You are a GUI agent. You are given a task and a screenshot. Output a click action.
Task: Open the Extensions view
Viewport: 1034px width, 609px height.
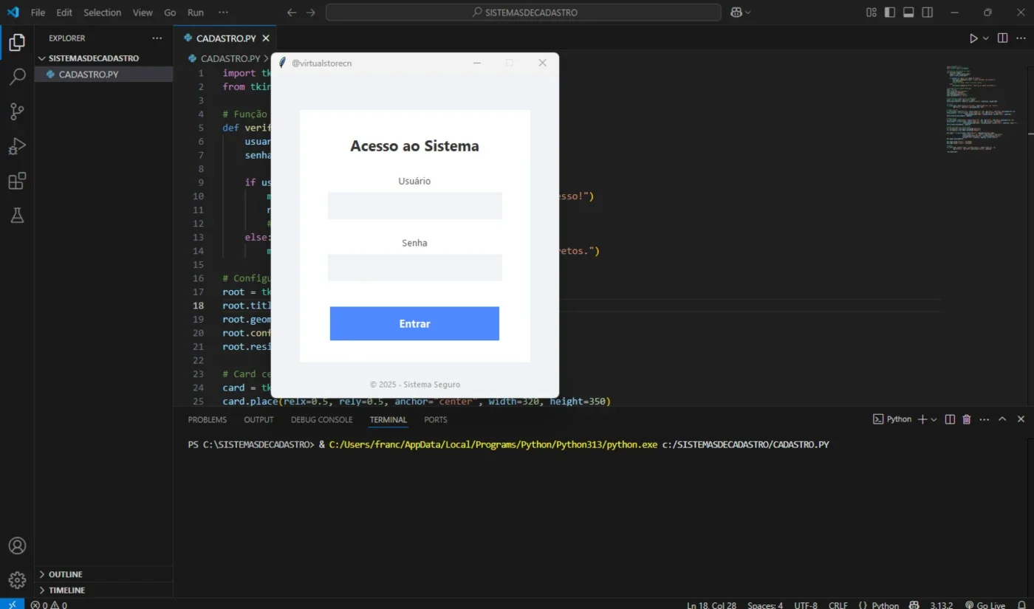click(x=17, y=181)
